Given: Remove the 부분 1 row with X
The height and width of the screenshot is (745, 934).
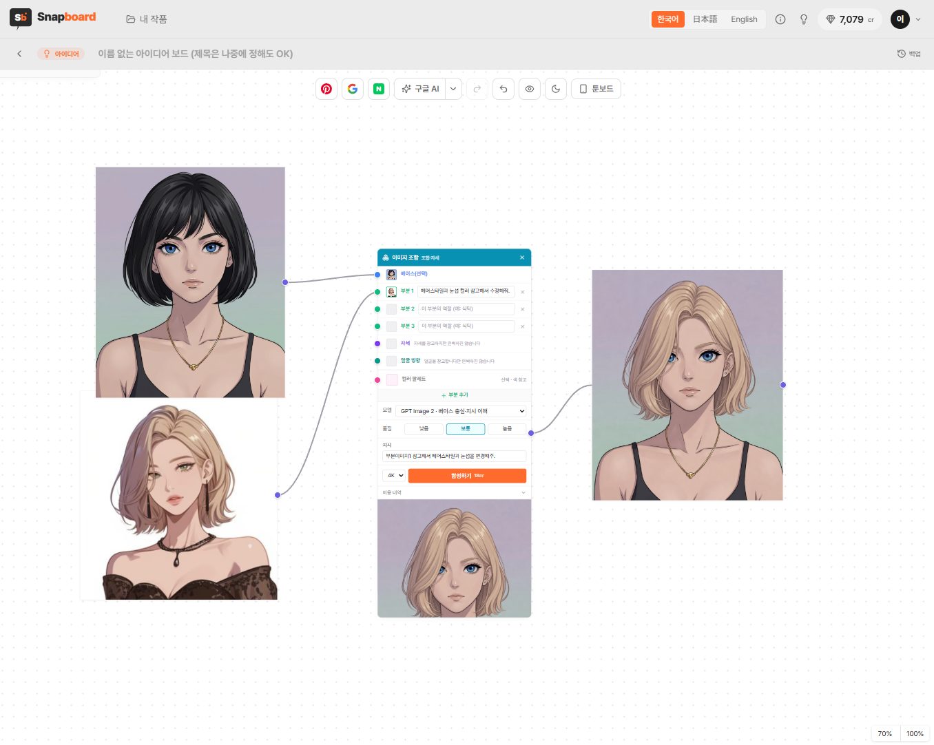Looking at the screenshot, I should pyautogui.click(x=522, y=292).
